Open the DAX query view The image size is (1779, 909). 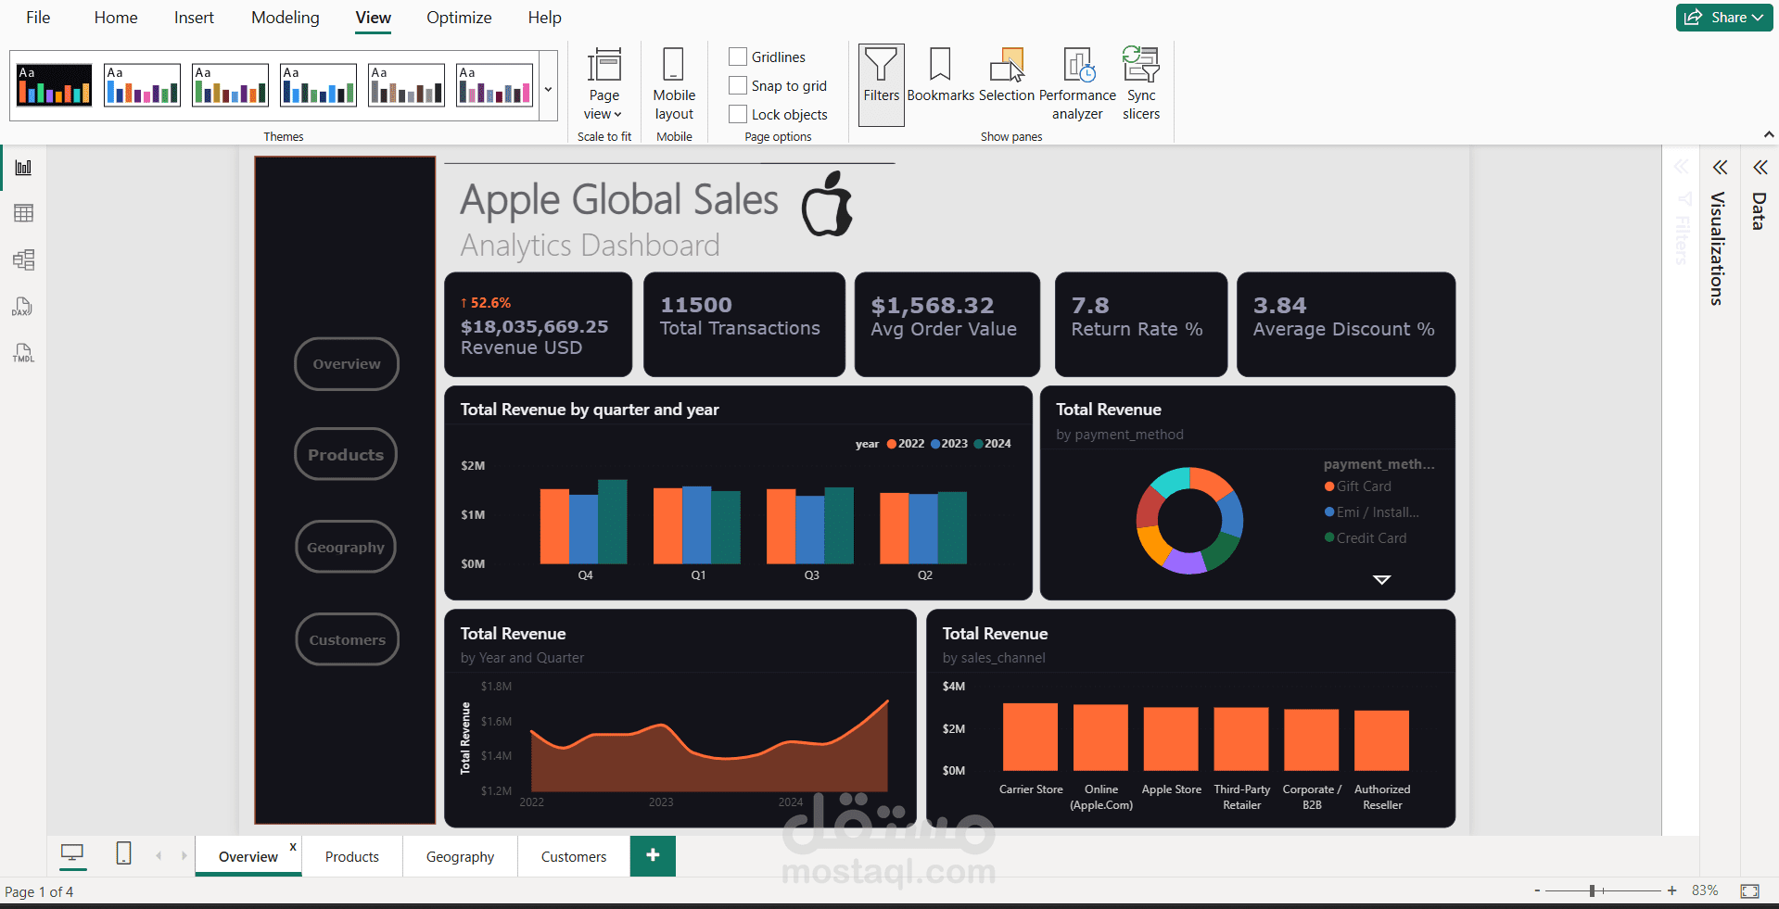coord(23,307)
